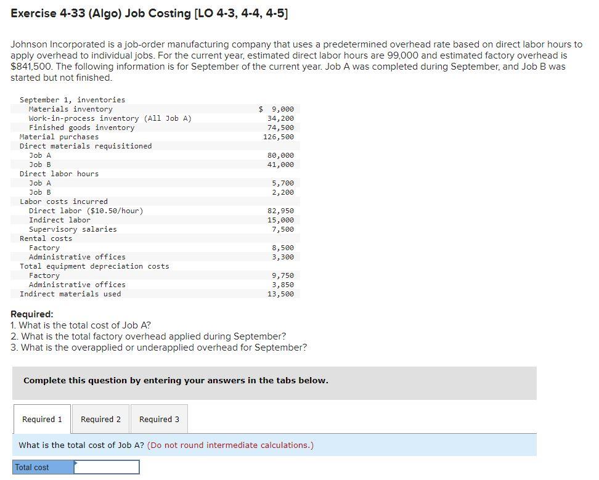Click the Indirect materials used amount
The image size is (599, 480).
282,293
